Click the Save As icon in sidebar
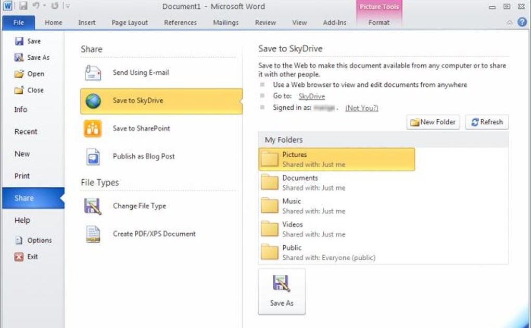Viewport: 531px width, 328px height. (19, 57)
